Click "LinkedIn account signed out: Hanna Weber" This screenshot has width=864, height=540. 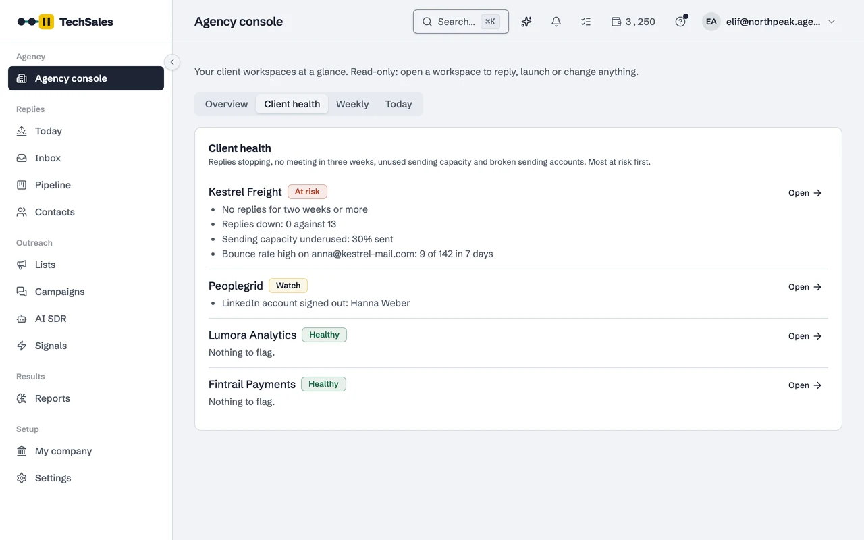316,303
